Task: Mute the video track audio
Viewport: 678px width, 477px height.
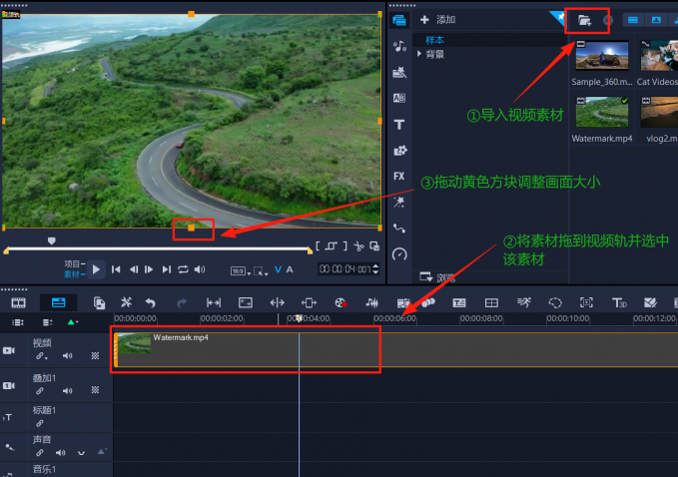Action: (68, 355)
